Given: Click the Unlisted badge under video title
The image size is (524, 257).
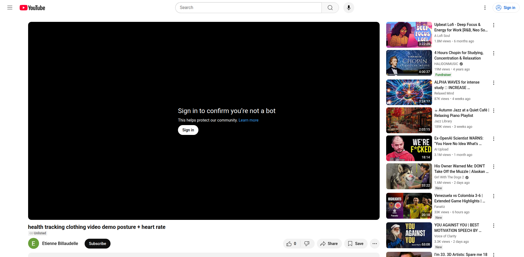Looking at the screenshot, I should point(38,233).
